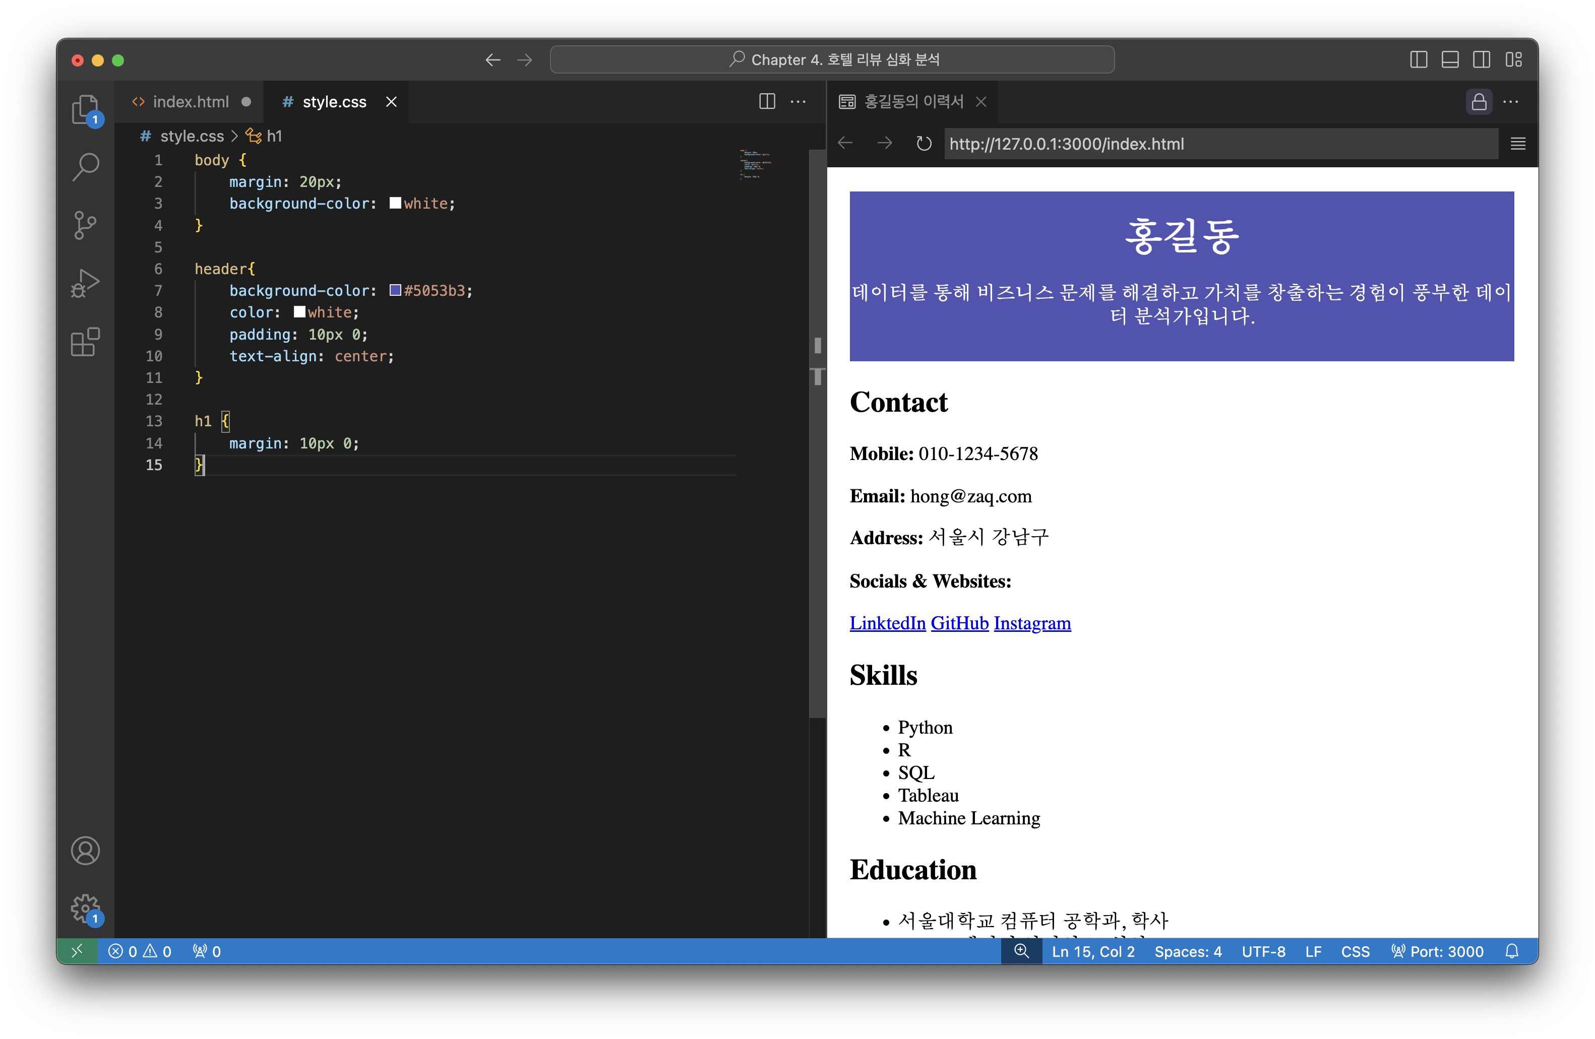This screenshot has height=1039, width=1595.
Task: Open the Spaces: 4 indentation selector
Action: pos(1188,951)
